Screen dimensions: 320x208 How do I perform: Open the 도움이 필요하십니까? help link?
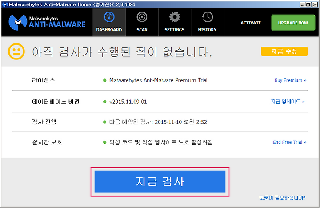282,198
